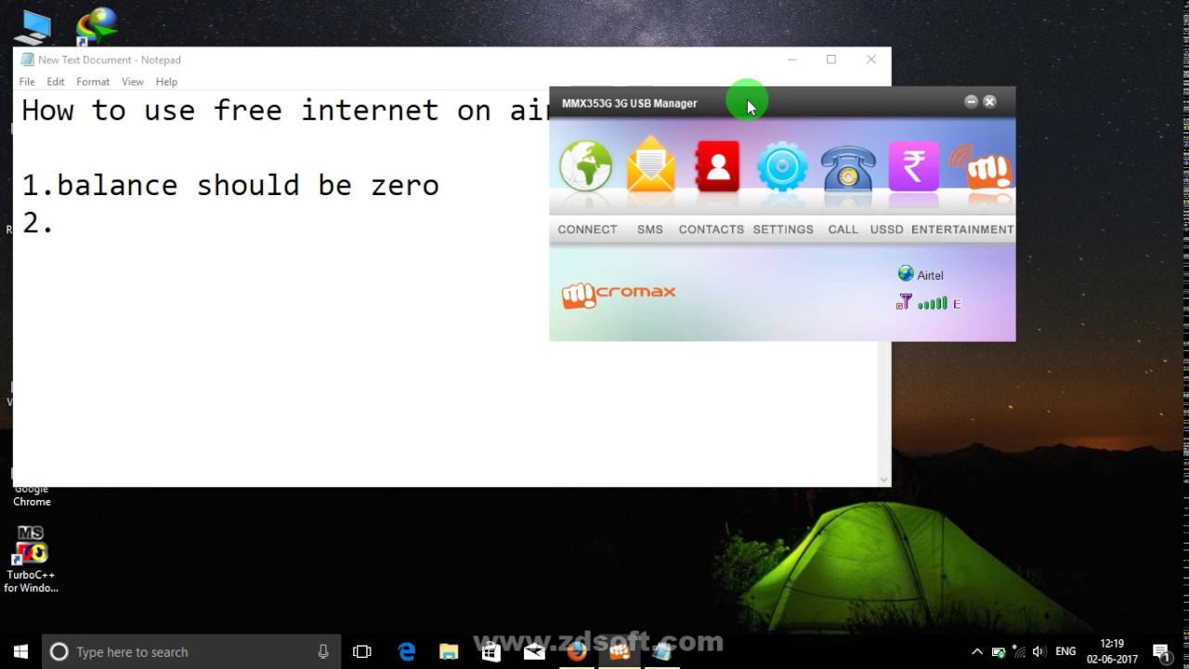This screenshot has height=669, width=1189.
Task: Open Firefox from the taskbar
Action: coord(577,651)
